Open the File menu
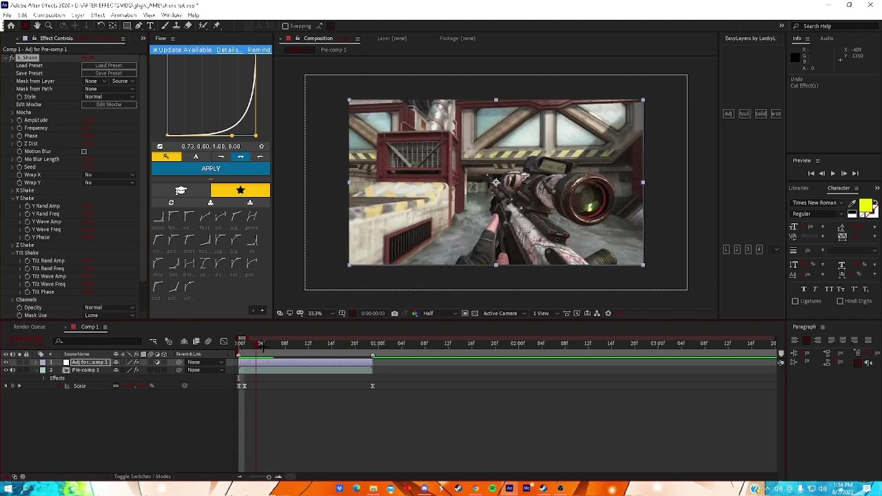The height and width of the screenshot is (496, 882). click(7, 15)
